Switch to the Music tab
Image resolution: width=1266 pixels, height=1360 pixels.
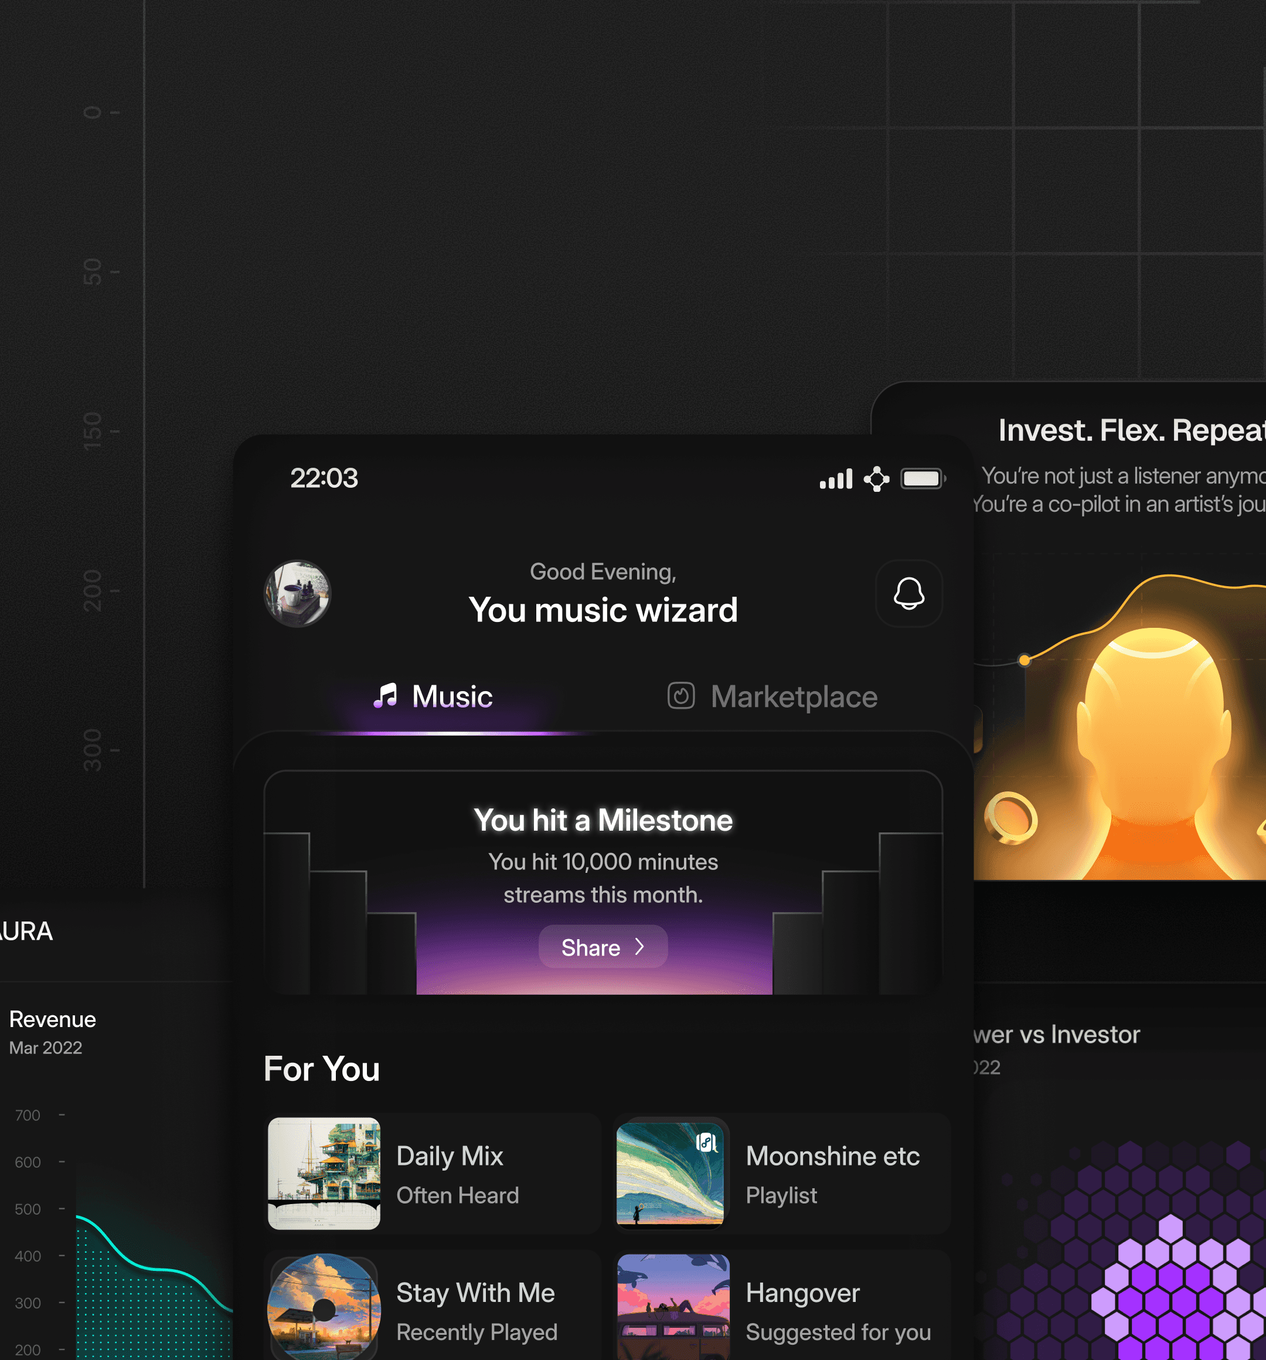[451, 696]
